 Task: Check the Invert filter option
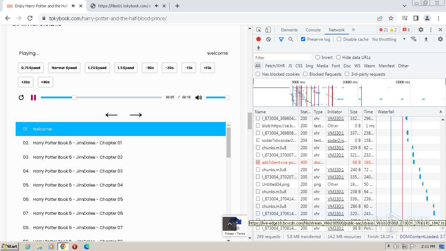pyautogui.click(x=318, y=58)
